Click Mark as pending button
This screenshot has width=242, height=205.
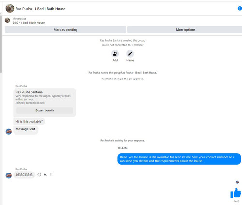point(65,30)
